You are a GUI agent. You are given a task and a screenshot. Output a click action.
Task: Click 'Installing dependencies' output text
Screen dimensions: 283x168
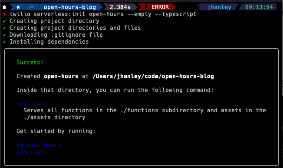pos(49,41)
